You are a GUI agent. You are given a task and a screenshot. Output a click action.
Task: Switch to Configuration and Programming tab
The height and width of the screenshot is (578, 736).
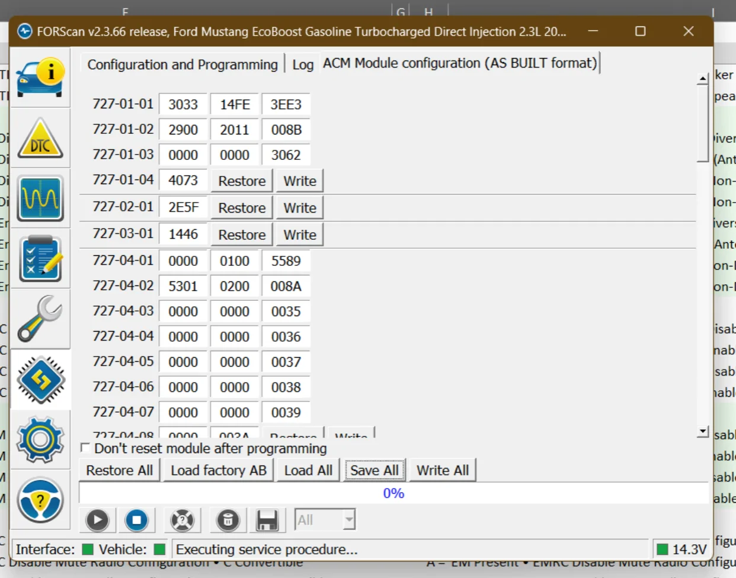(183, 65)
